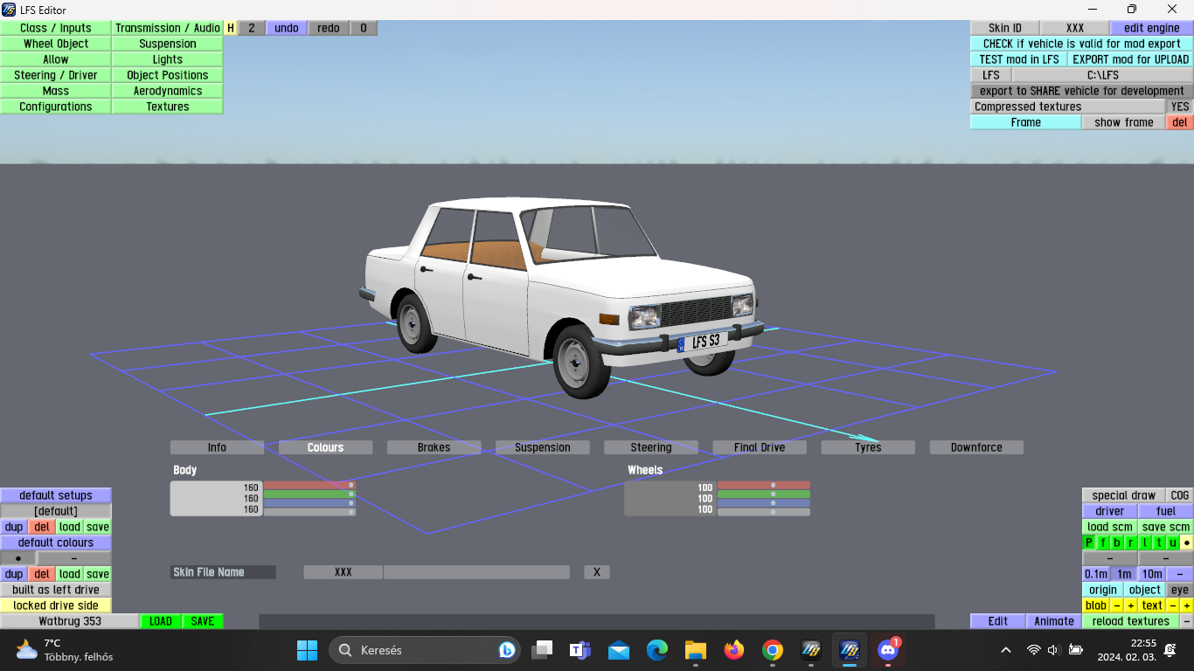Open the Mail app on the taskbar
The width and height of the screenshot is (1194, 671).
[x=620, y=650]
